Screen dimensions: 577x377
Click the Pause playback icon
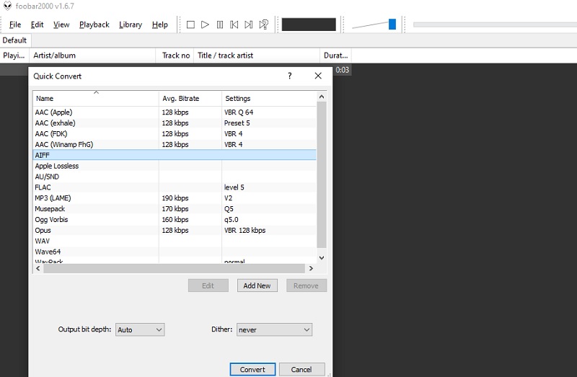click(219, 25)
